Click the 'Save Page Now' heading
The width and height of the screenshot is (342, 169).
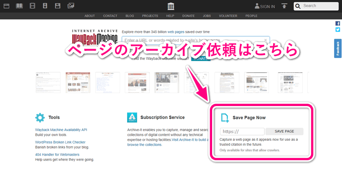coord(249,118)
